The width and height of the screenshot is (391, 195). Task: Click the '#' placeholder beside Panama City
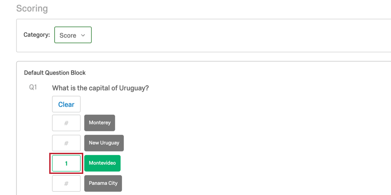(x=66, y=184)
